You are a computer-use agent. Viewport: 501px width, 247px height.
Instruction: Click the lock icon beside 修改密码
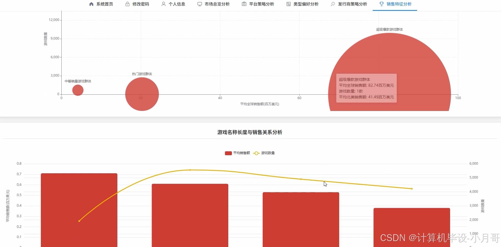coord(127,4)
